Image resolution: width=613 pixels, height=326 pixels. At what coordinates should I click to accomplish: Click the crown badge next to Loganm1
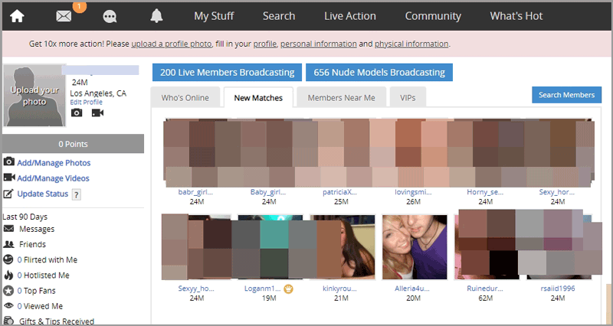[289, 289]
